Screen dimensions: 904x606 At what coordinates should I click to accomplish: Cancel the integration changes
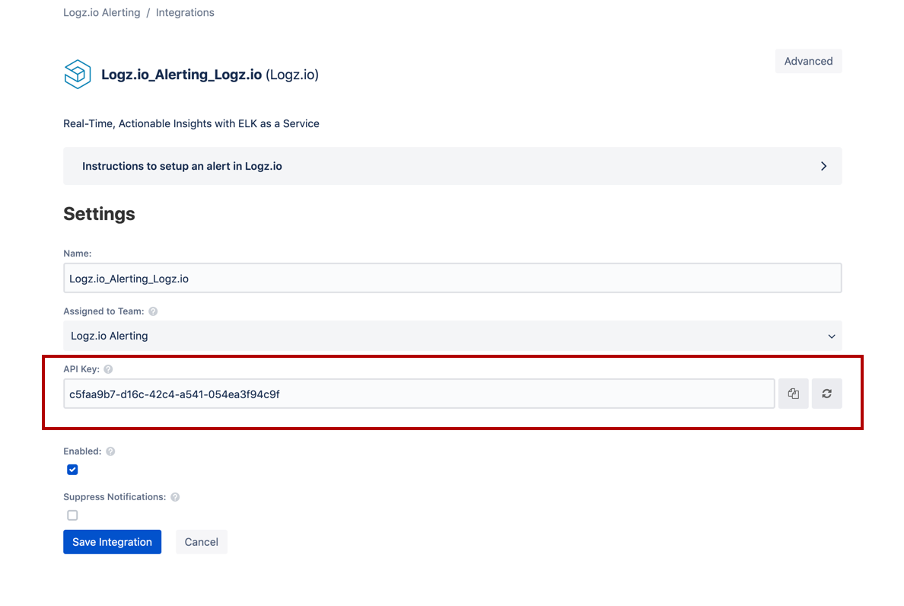coord(201,542)
